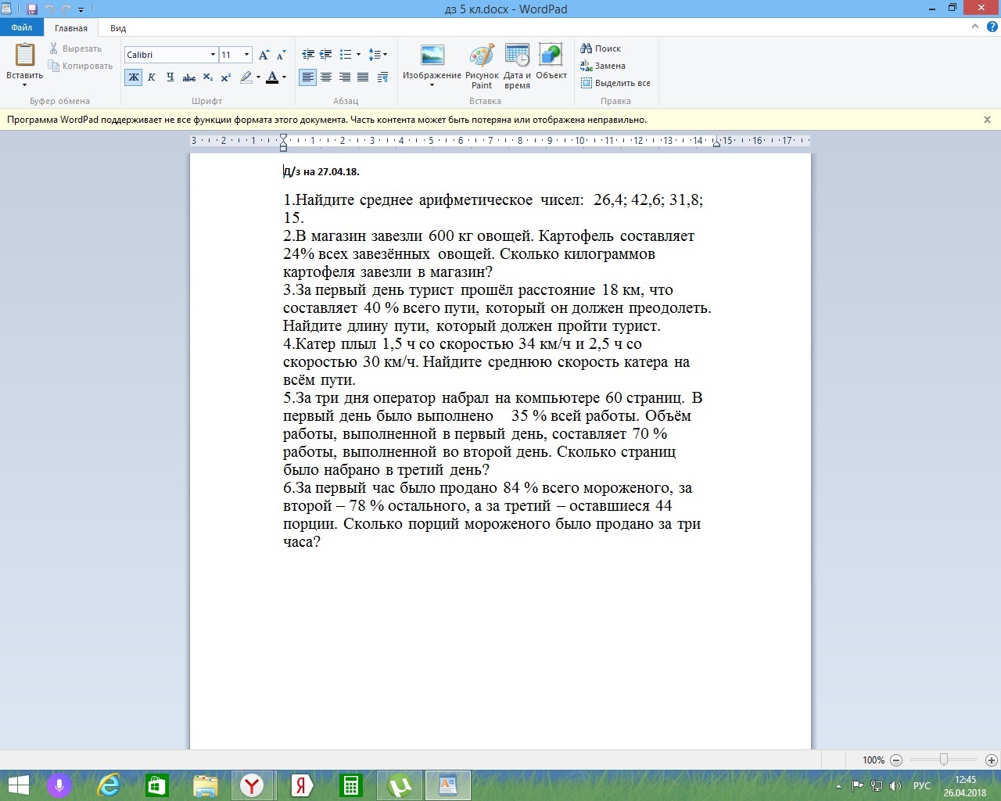Image resolution: width=1001 pixels, height=801 pixels.
Task: Apply the font text color
Action: 272,77
